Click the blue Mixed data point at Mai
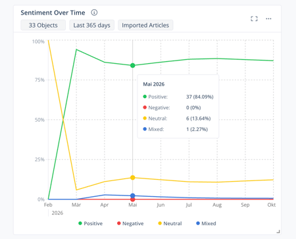The image size is (296, 239). point(133,196)
